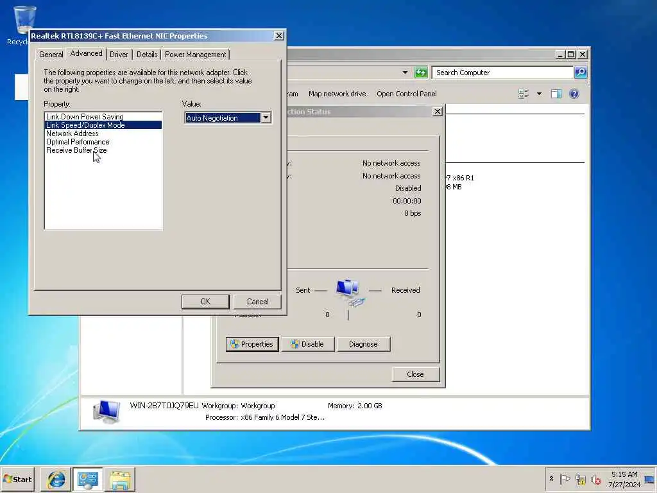Select Receive Buffer Size property
The image size is (657, 493).
coord(103,150)
